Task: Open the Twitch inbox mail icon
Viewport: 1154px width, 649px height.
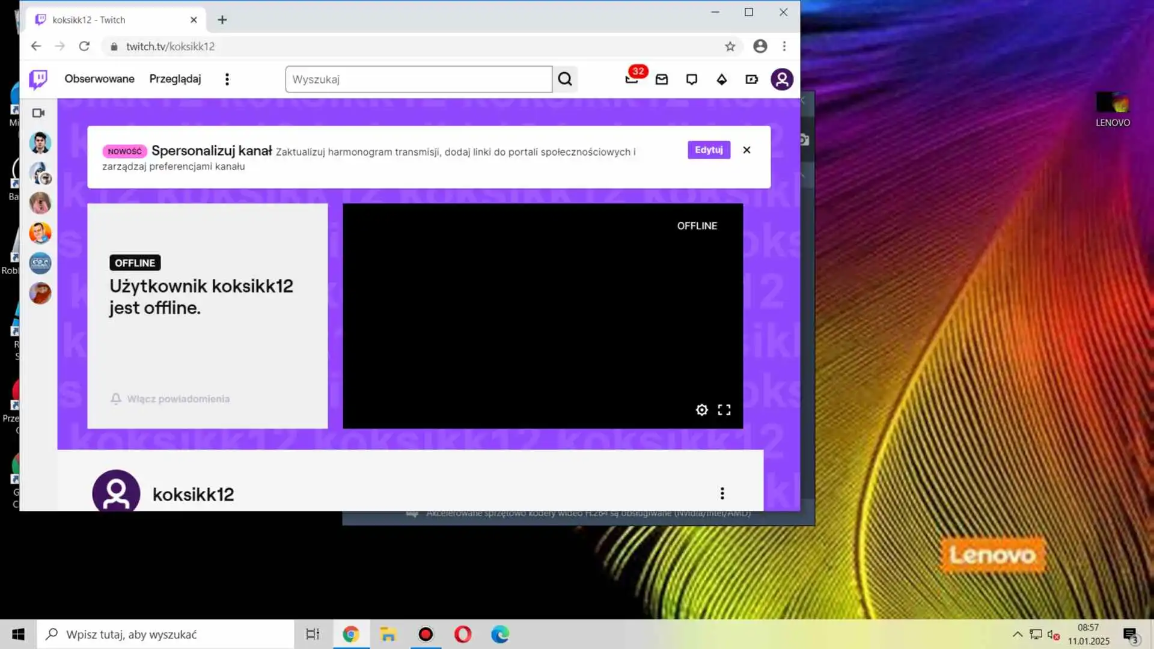Action: pos(662,79)
